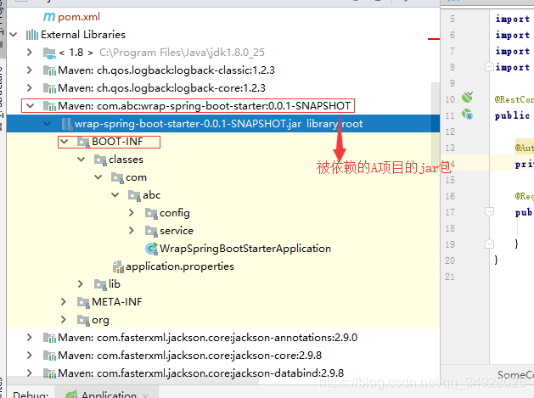Expand the config package
534x398 pixels.
(x=132, y=213)
